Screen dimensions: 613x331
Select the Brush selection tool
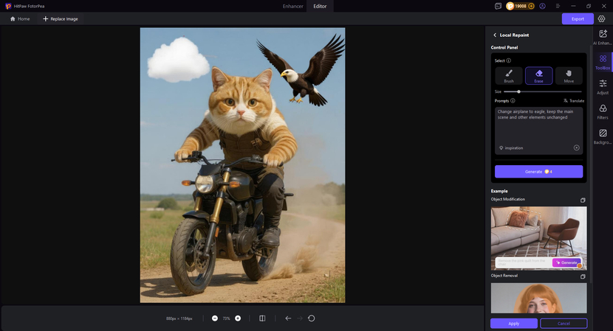click(x=509, y=76)
